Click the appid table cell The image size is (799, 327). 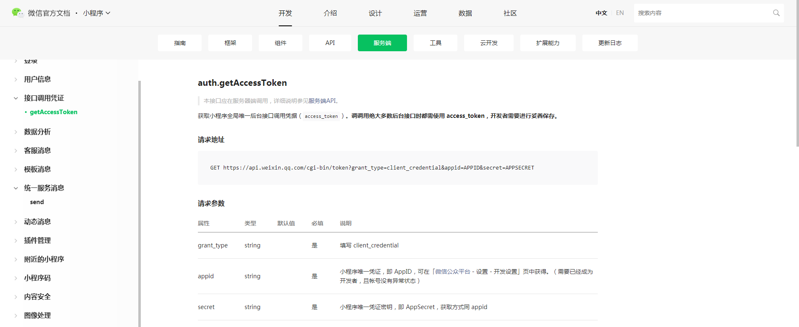click(206, 276)
